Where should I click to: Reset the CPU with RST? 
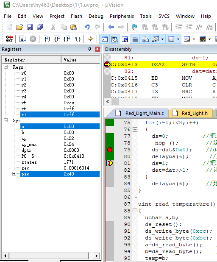(x=9, y=39)
